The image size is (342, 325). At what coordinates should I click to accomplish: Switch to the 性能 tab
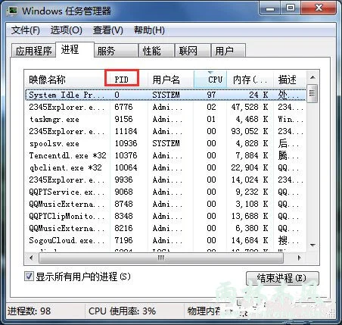pyautogui.click(x=151, y=51)
